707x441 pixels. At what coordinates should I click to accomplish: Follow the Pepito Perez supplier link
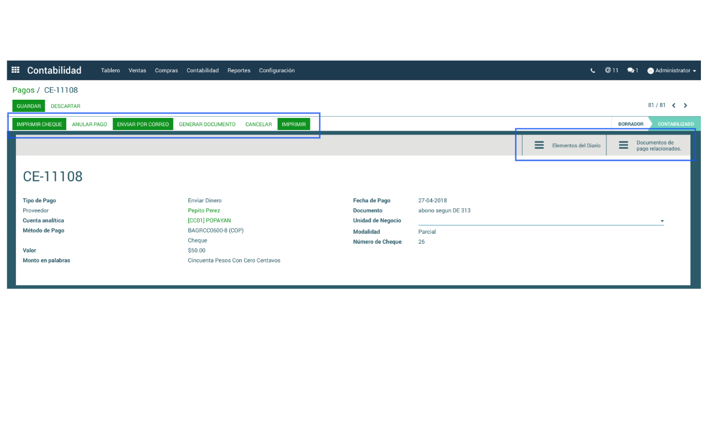(x=204, y=211)
